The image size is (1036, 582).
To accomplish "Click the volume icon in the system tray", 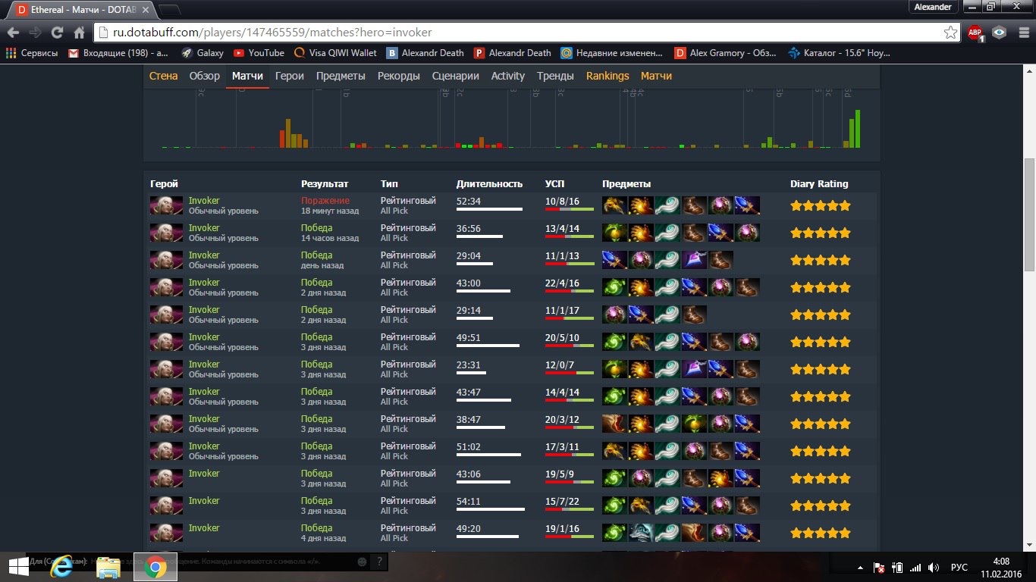I will [934, 567].
